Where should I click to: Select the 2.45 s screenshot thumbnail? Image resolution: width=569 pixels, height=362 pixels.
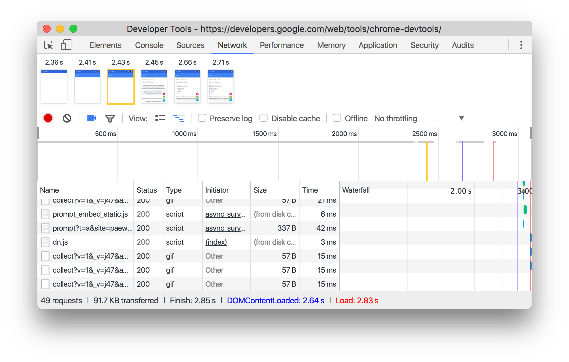tap(154, 87)
